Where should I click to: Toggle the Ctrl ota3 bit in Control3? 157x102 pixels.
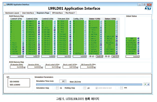pyautogui.click(x=55, y=30)
